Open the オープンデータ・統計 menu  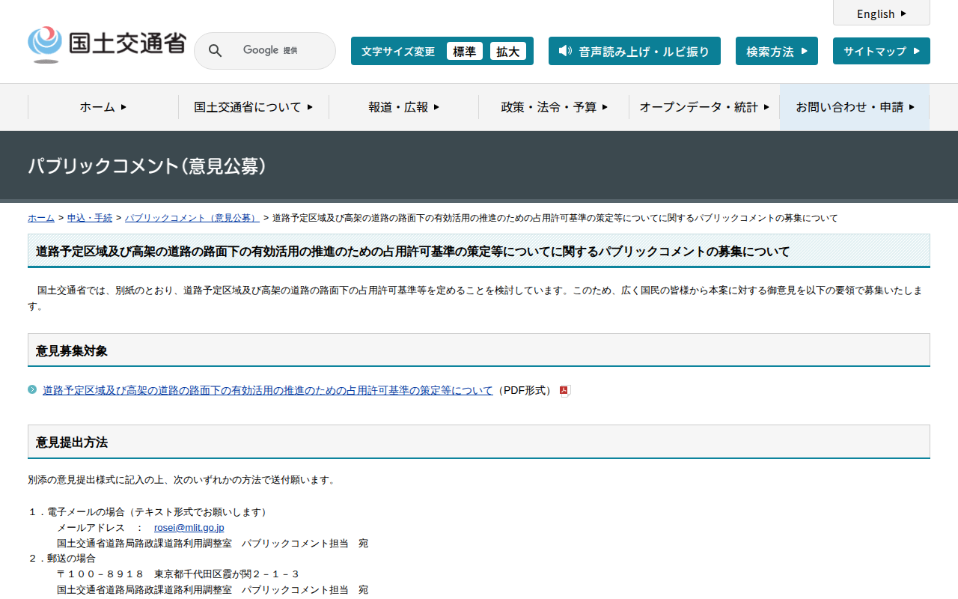[x=704, y=107]
